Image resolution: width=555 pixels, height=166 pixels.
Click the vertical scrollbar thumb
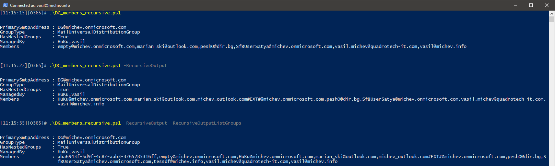pos(552,19)
